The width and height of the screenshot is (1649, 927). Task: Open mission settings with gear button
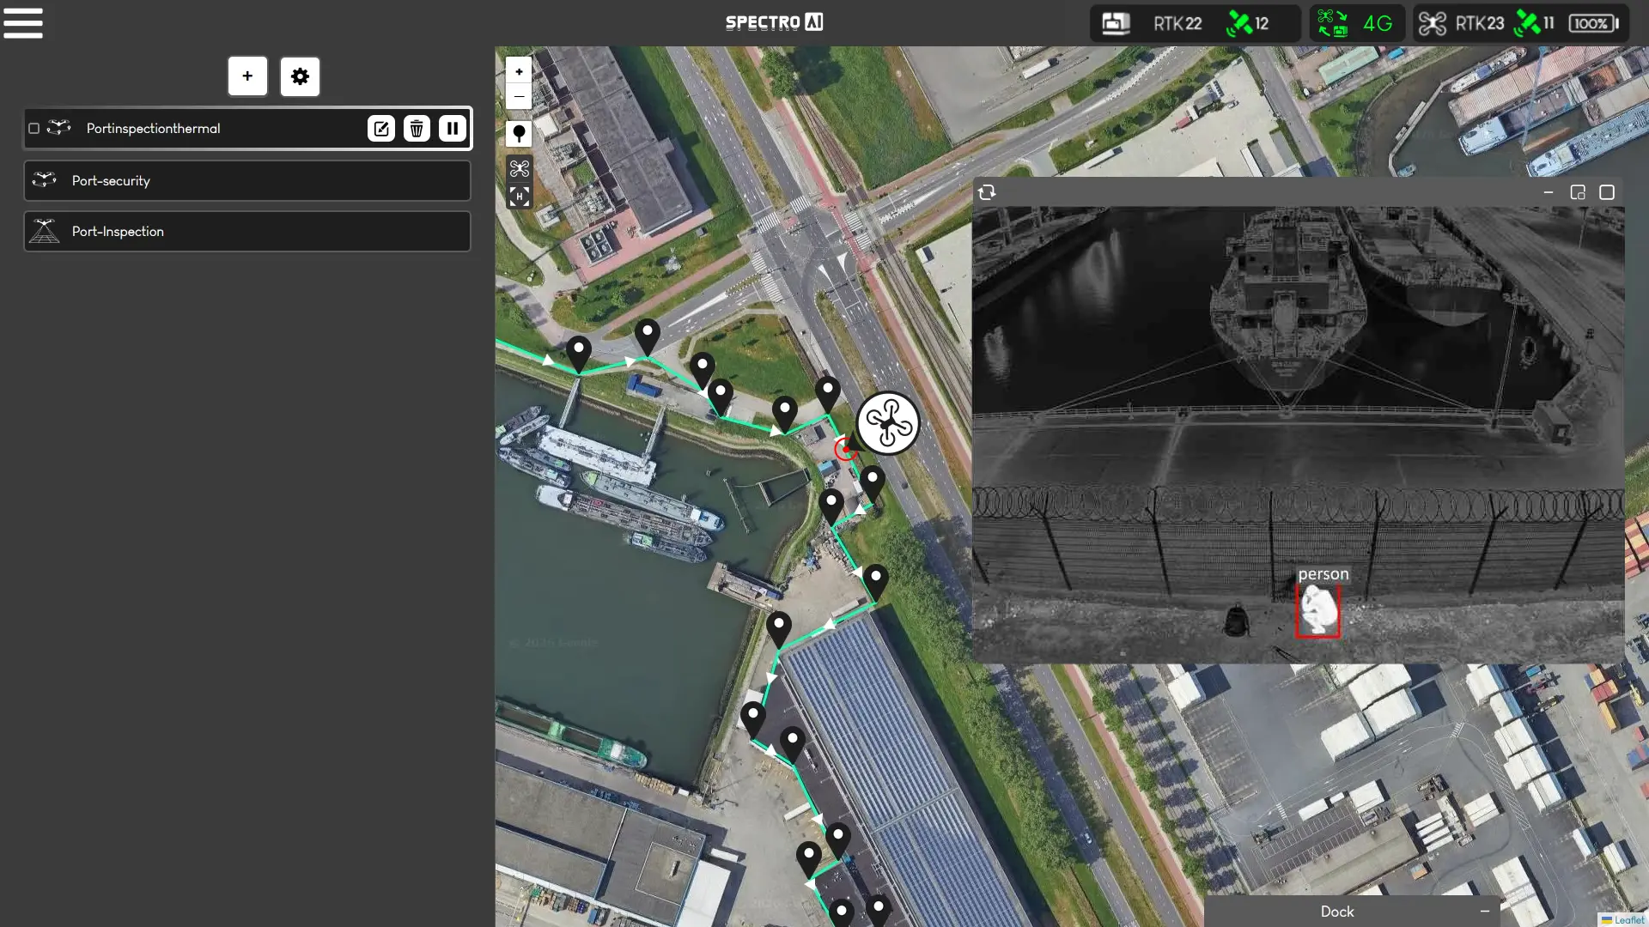[300, 76]
